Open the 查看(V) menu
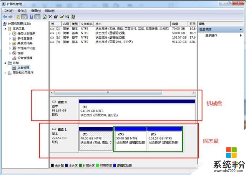 click(36, 11)
